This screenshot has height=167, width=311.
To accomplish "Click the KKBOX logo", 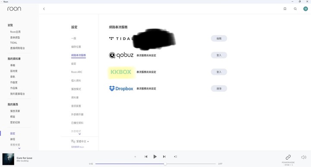I will coord(121,72).
